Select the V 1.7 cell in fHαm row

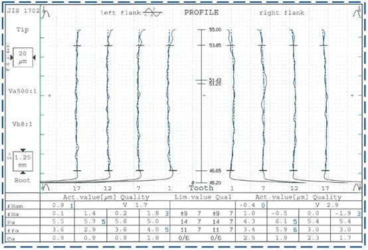pos(136,205)
